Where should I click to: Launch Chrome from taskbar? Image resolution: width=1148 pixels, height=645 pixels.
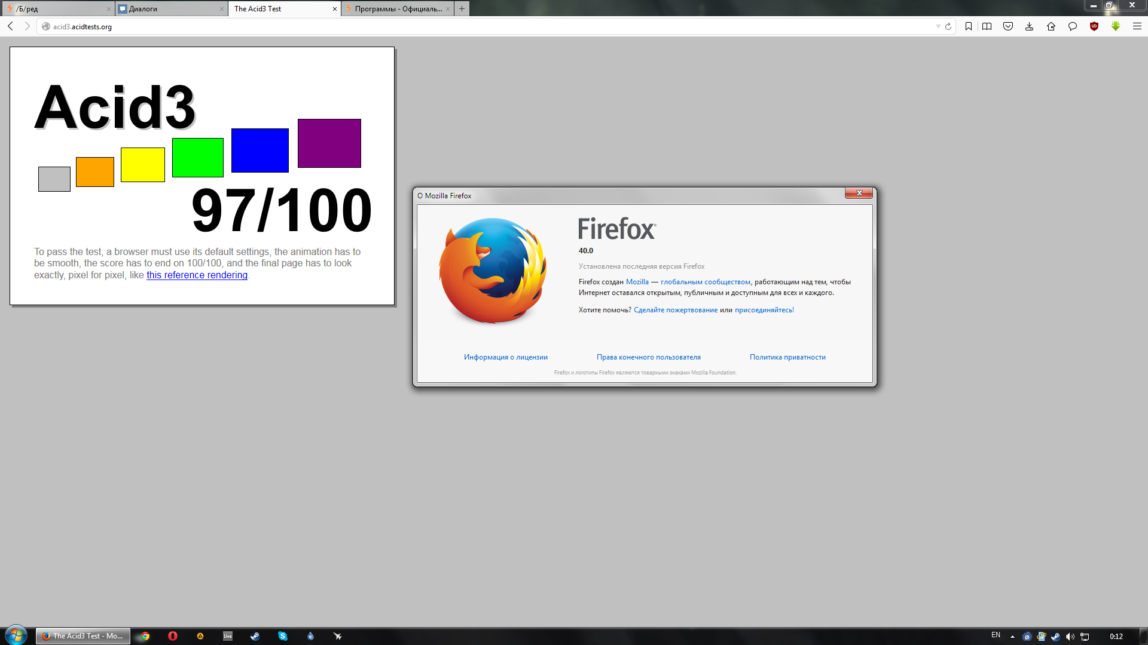[x=145, y=636]
